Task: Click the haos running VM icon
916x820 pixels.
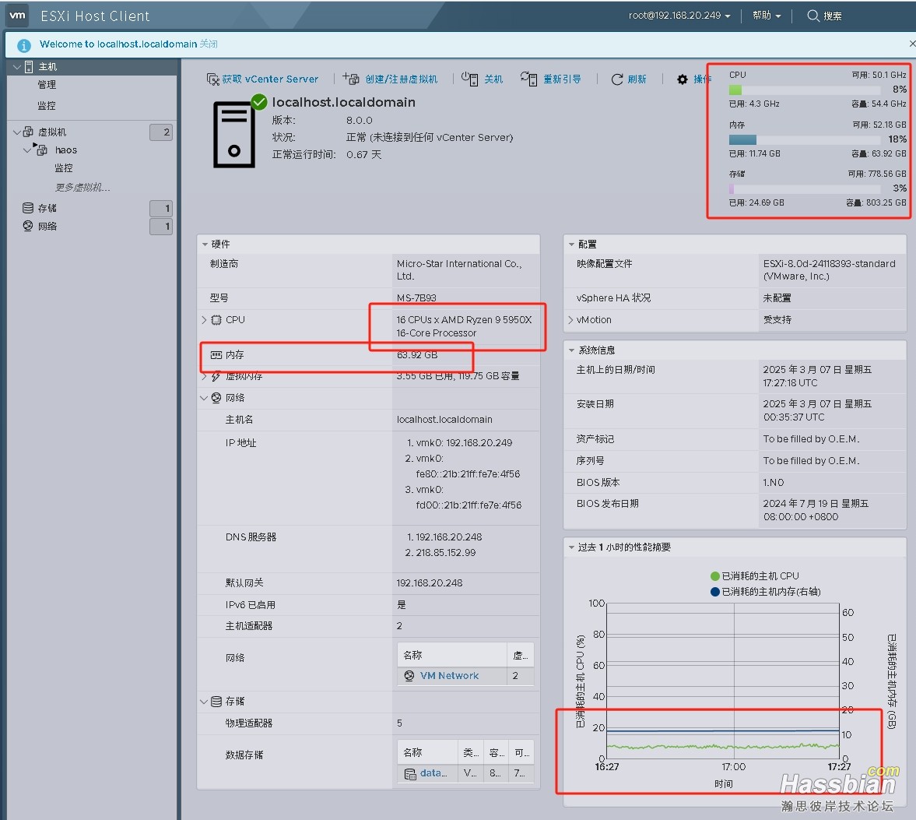Action: click(x=41, y=150)
